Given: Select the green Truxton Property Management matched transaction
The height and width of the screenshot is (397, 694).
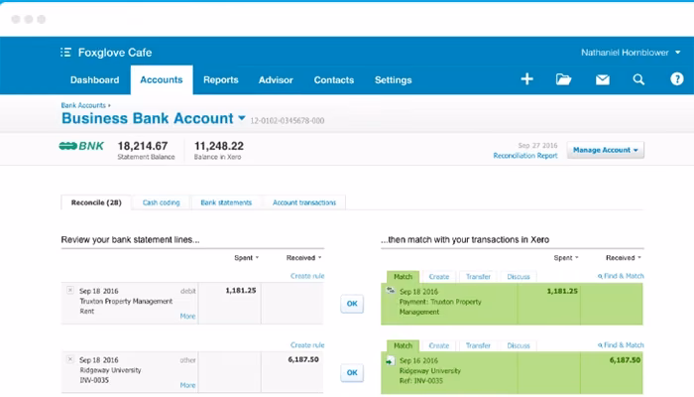Looking at the screenshot, I should point(512,304).
